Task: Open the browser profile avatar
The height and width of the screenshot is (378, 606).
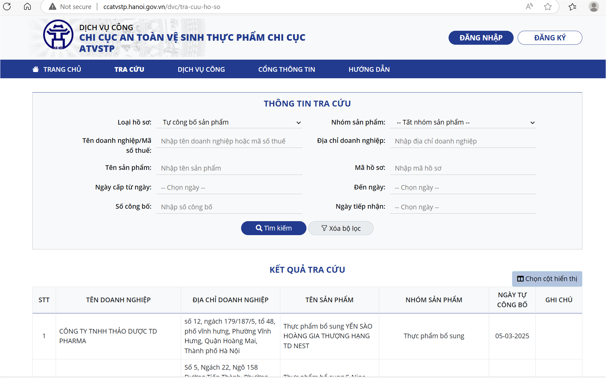Action: coord(594,7)
